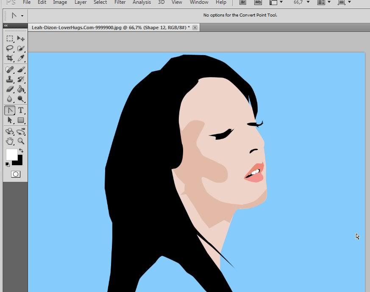The image size is (370, 292).
Task: Toggle Quick Mask mode
Action: coord(16,174)
